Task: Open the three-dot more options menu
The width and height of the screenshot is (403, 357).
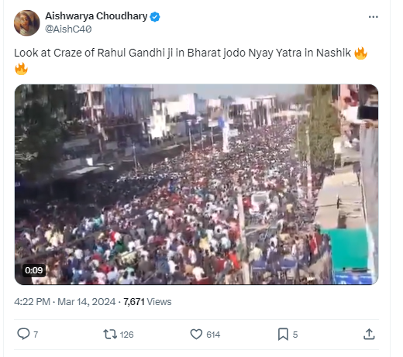Action: click(373, 17)
